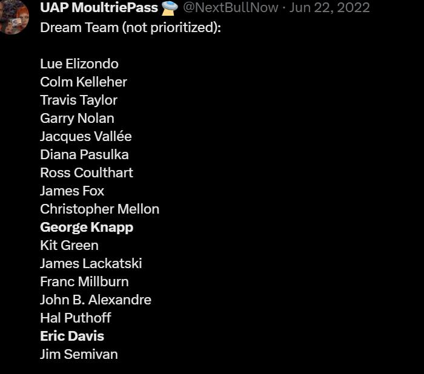Select the Jacques Vallée line
This screenshot has width=424, height=374.
pos(85,136)
